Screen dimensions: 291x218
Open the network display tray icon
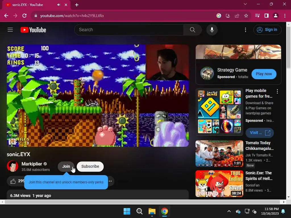click(x=247, y=211)
